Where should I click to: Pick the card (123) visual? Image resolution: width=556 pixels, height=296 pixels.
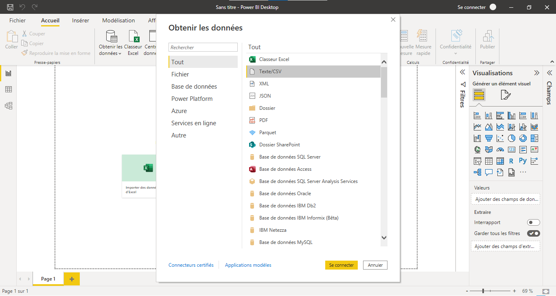point(512,150)
